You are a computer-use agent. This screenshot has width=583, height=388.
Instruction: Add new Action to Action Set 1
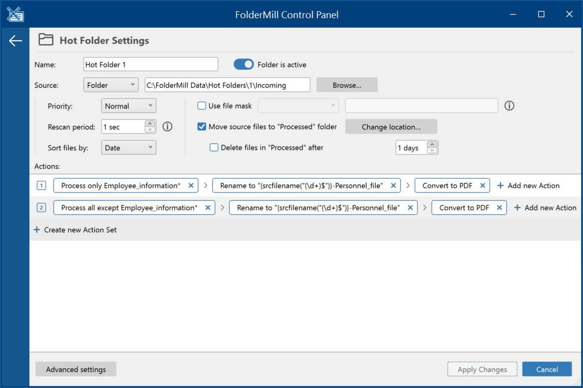point(528,186)
